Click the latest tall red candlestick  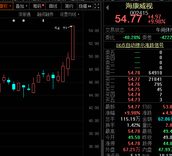(x=73, y=43)
